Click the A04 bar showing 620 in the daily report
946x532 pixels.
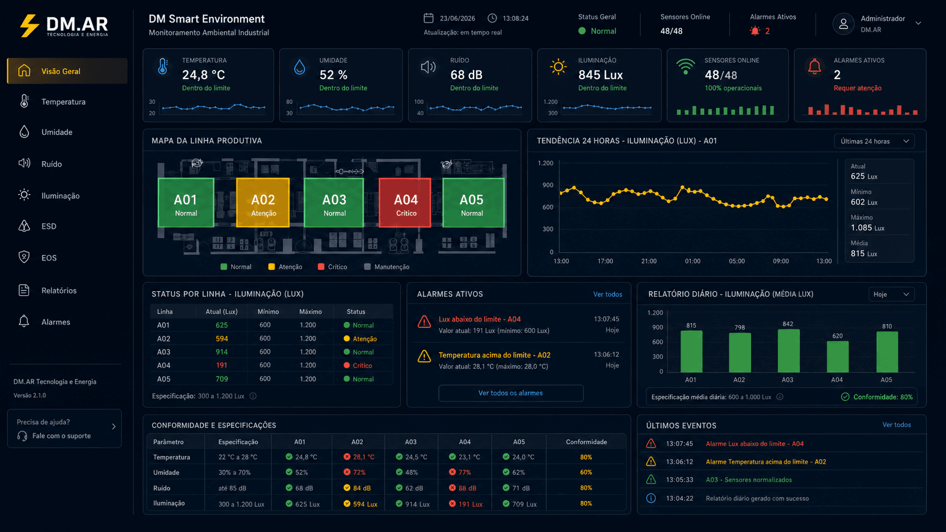pos(837,357)
